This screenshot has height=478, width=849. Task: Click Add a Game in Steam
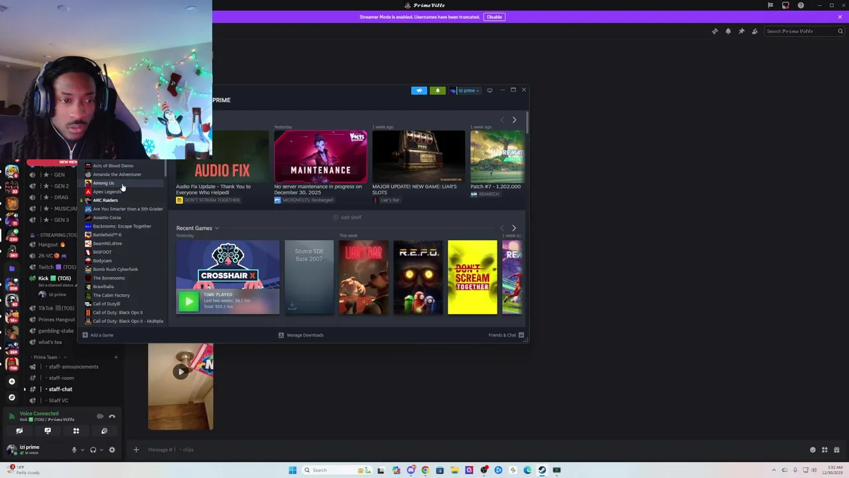98,335
